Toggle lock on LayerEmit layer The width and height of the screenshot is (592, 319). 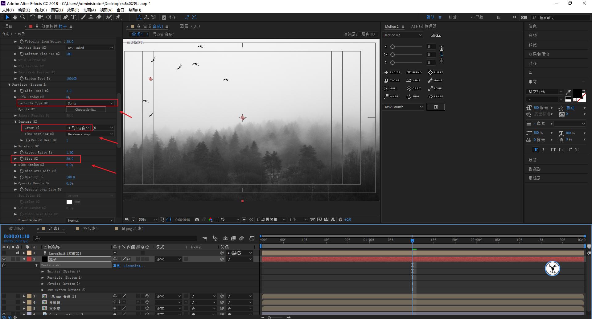pos(18,253)
